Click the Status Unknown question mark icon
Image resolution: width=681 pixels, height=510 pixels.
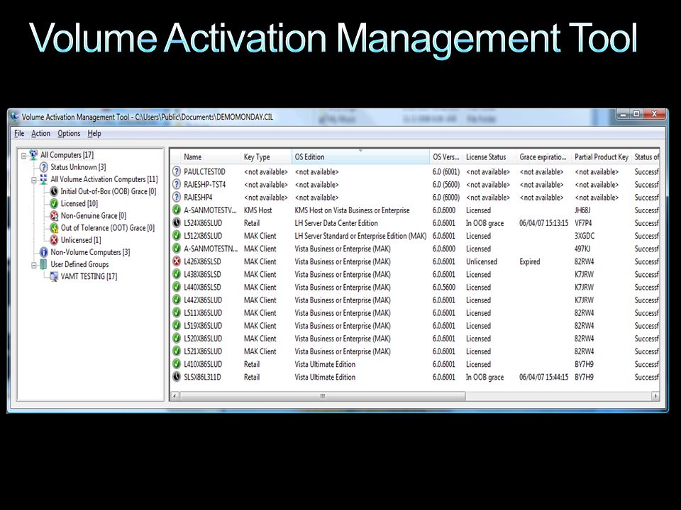pos(43,167)
